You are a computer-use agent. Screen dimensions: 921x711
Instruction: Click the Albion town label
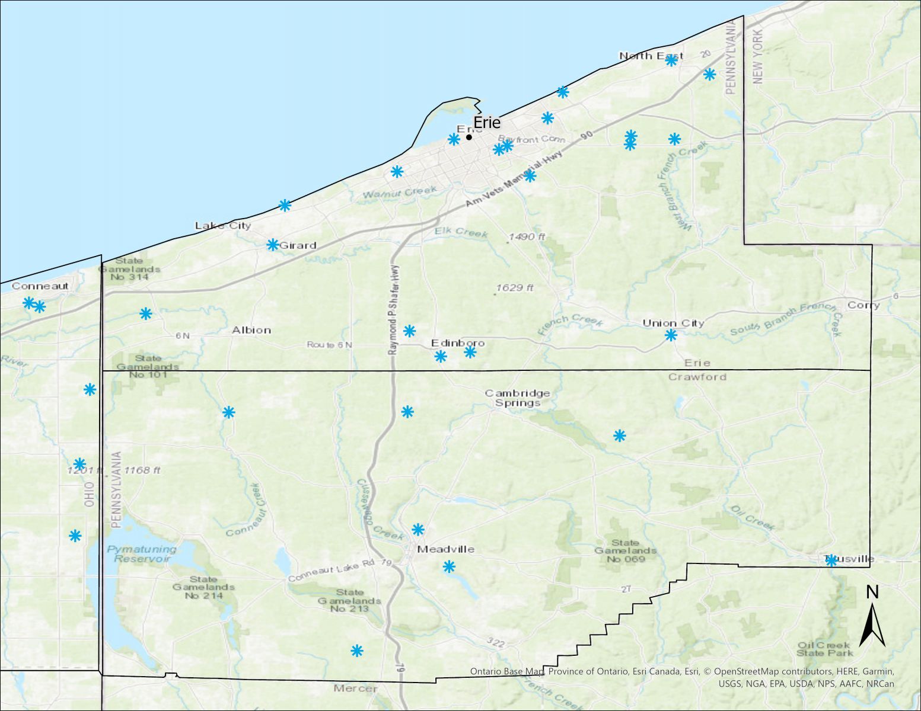pyautogui.click(x=251, y=330)
